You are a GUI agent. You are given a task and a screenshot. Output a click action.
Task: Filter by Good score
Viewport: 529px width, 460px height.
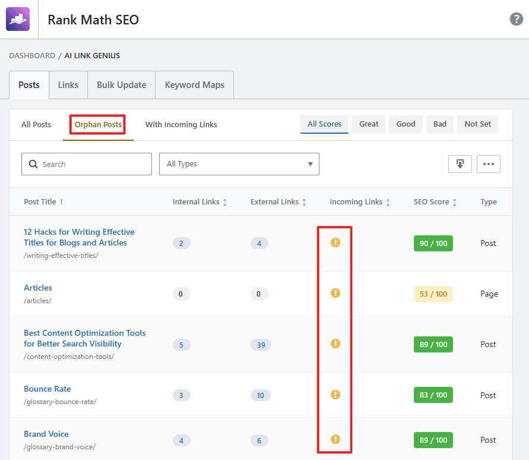coord(406,124)
